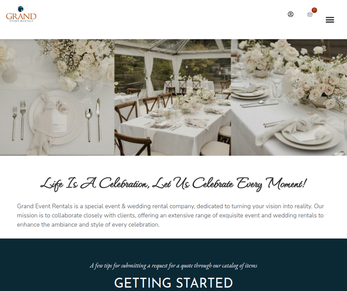Open the user account profile icon
347x291 pixels.
pos(291,14)
